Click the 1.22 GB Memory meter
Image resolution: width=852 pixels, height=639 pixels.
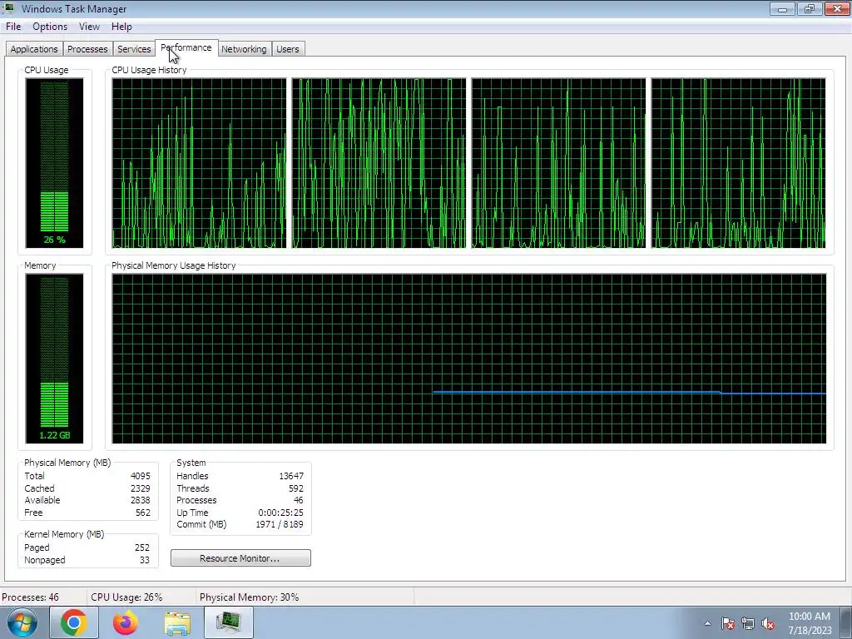click(x=54, y=359)
